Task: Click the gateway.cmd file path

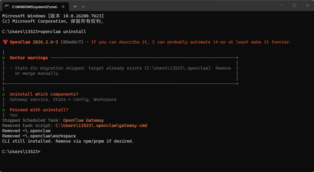Action: tap(101, 126)
